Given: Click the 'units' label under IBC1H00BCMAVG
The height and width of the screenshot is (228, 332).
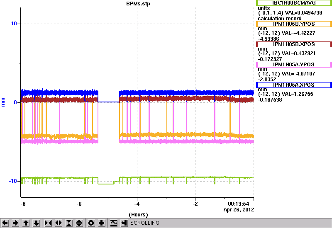Looking at the screenshot, I should [264, 8].
